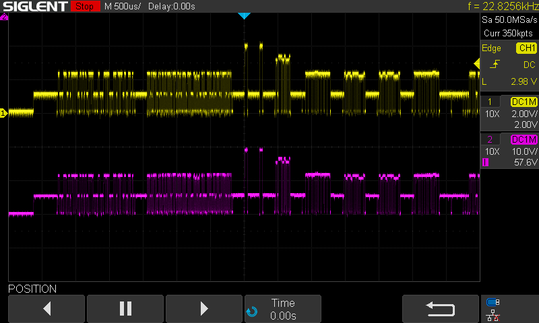Screen dimensions: 539x323
Task: Click the trigger level value 2.98 V
Action: pyautogui.click(x=524, y=81)
